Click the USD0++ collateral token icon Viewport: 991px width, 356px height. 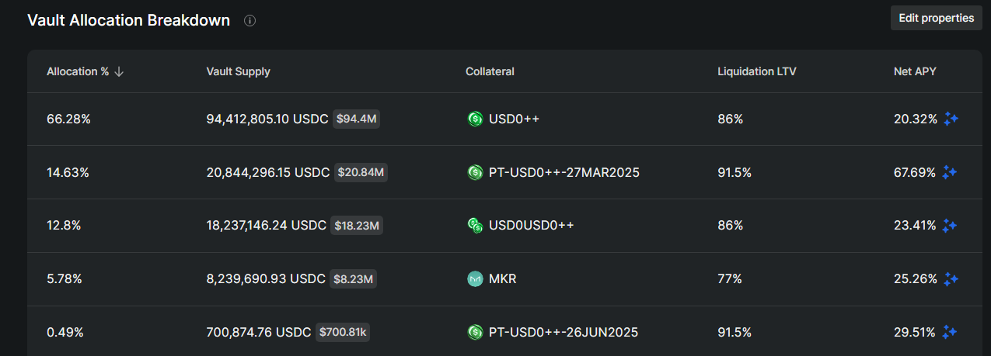coord(475,119)
